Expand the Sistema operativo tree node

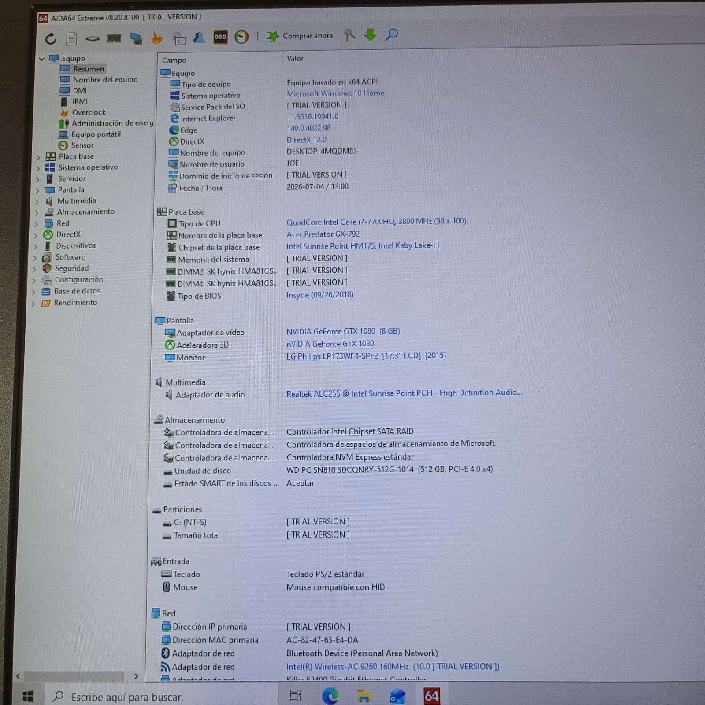(38, 168)
